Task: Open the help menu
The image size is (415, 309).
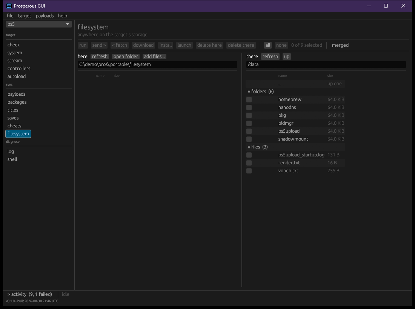Action: (63, 15)
